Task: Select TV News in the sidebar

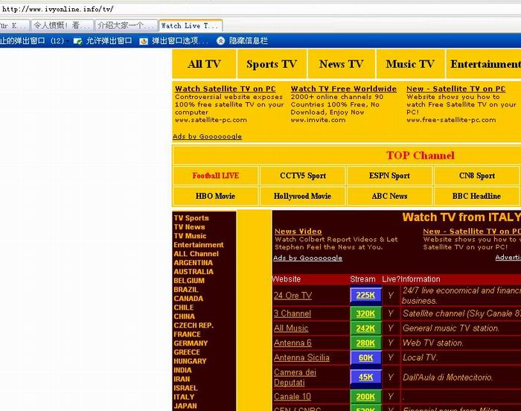Action: point(189,227)
